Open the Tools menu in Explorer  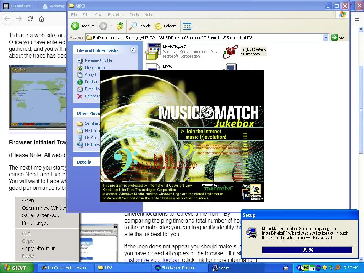pos(134,14)
